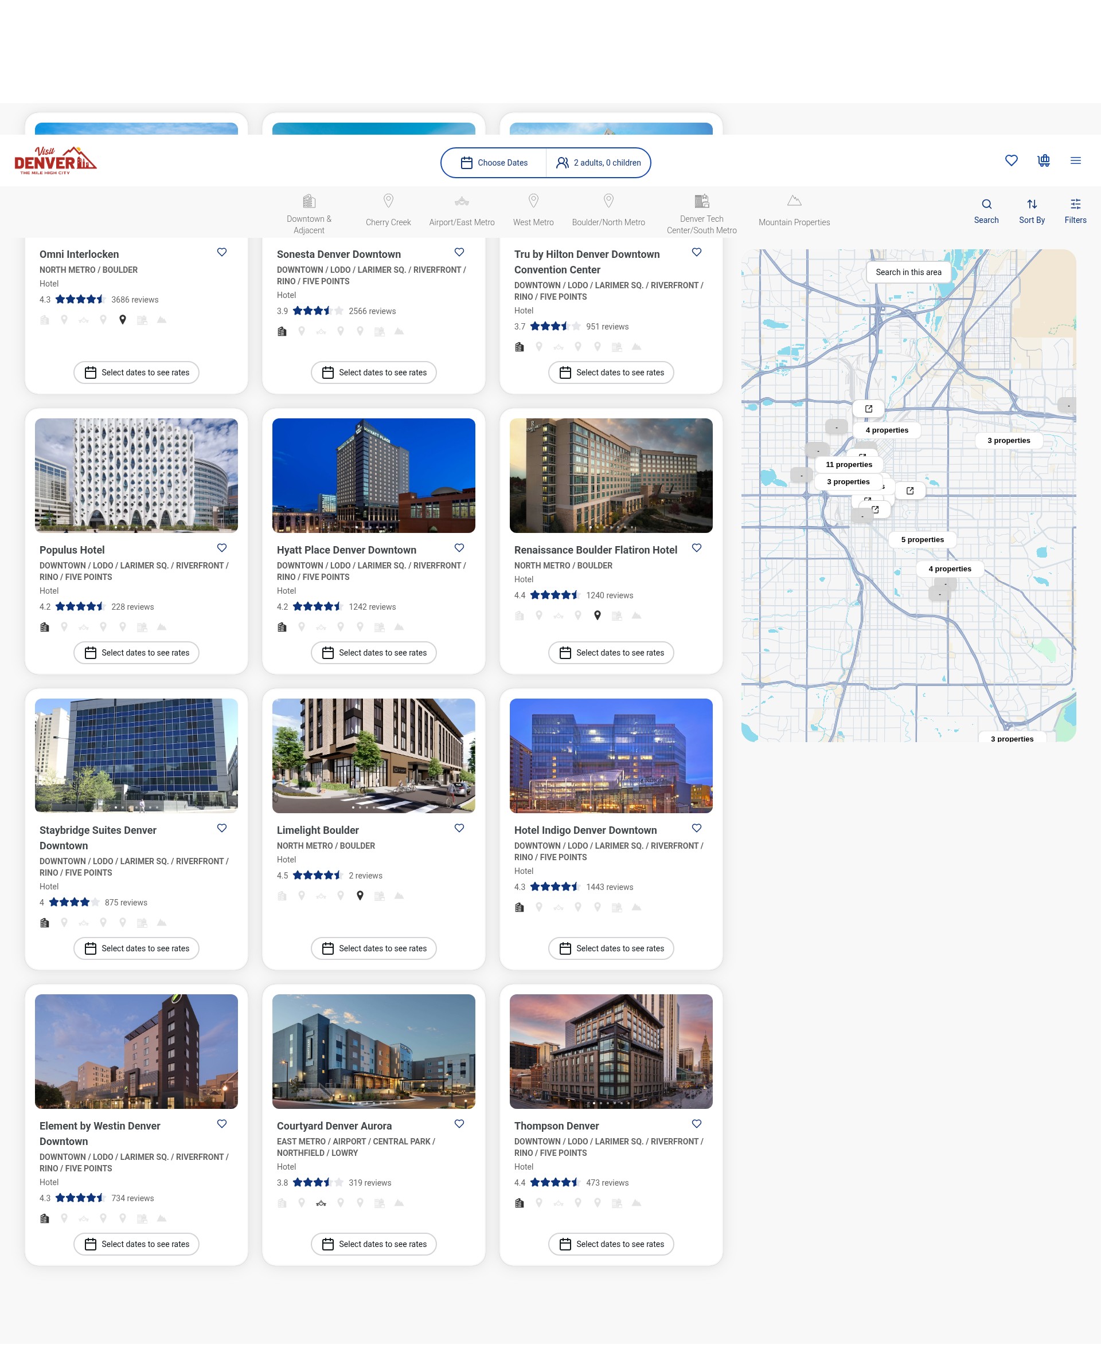This screenshot has width=1101, height=1345.
Task: Favorite Populus Hotel with heart
Action: [x=222, y=548]
